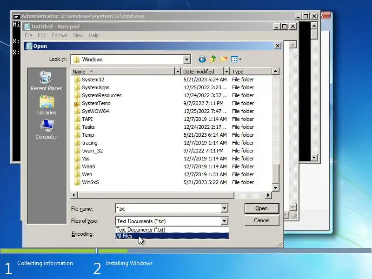The height and width of the screenshot is (279, 372).
Task: Open the Name column dropdown arrow
Action: point(178,72)
